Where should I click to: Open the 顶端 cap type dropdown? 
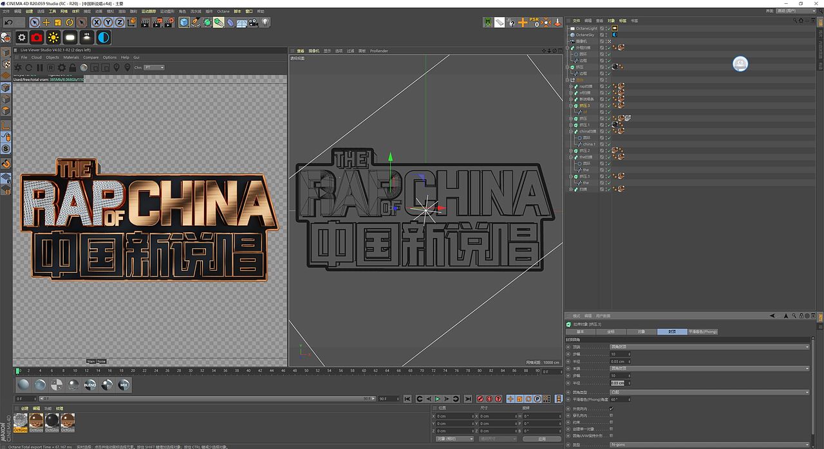tap(709, 347)
